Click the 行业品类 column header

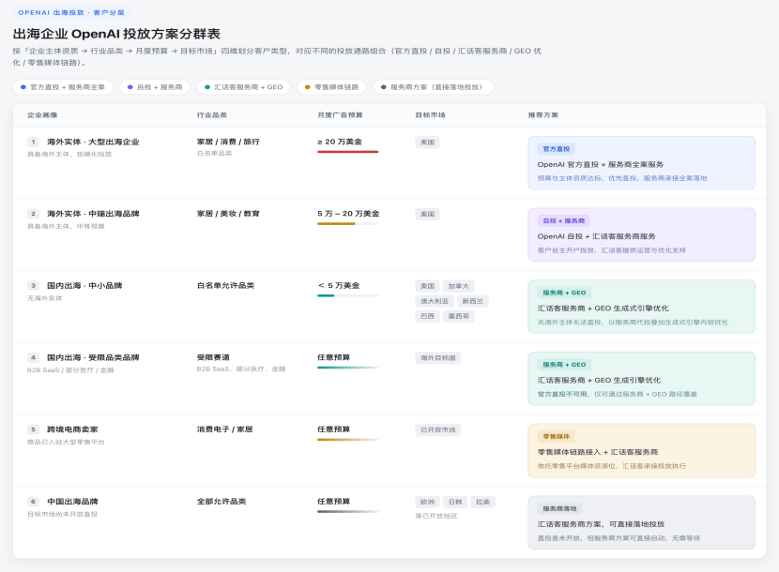coord(212,114)
